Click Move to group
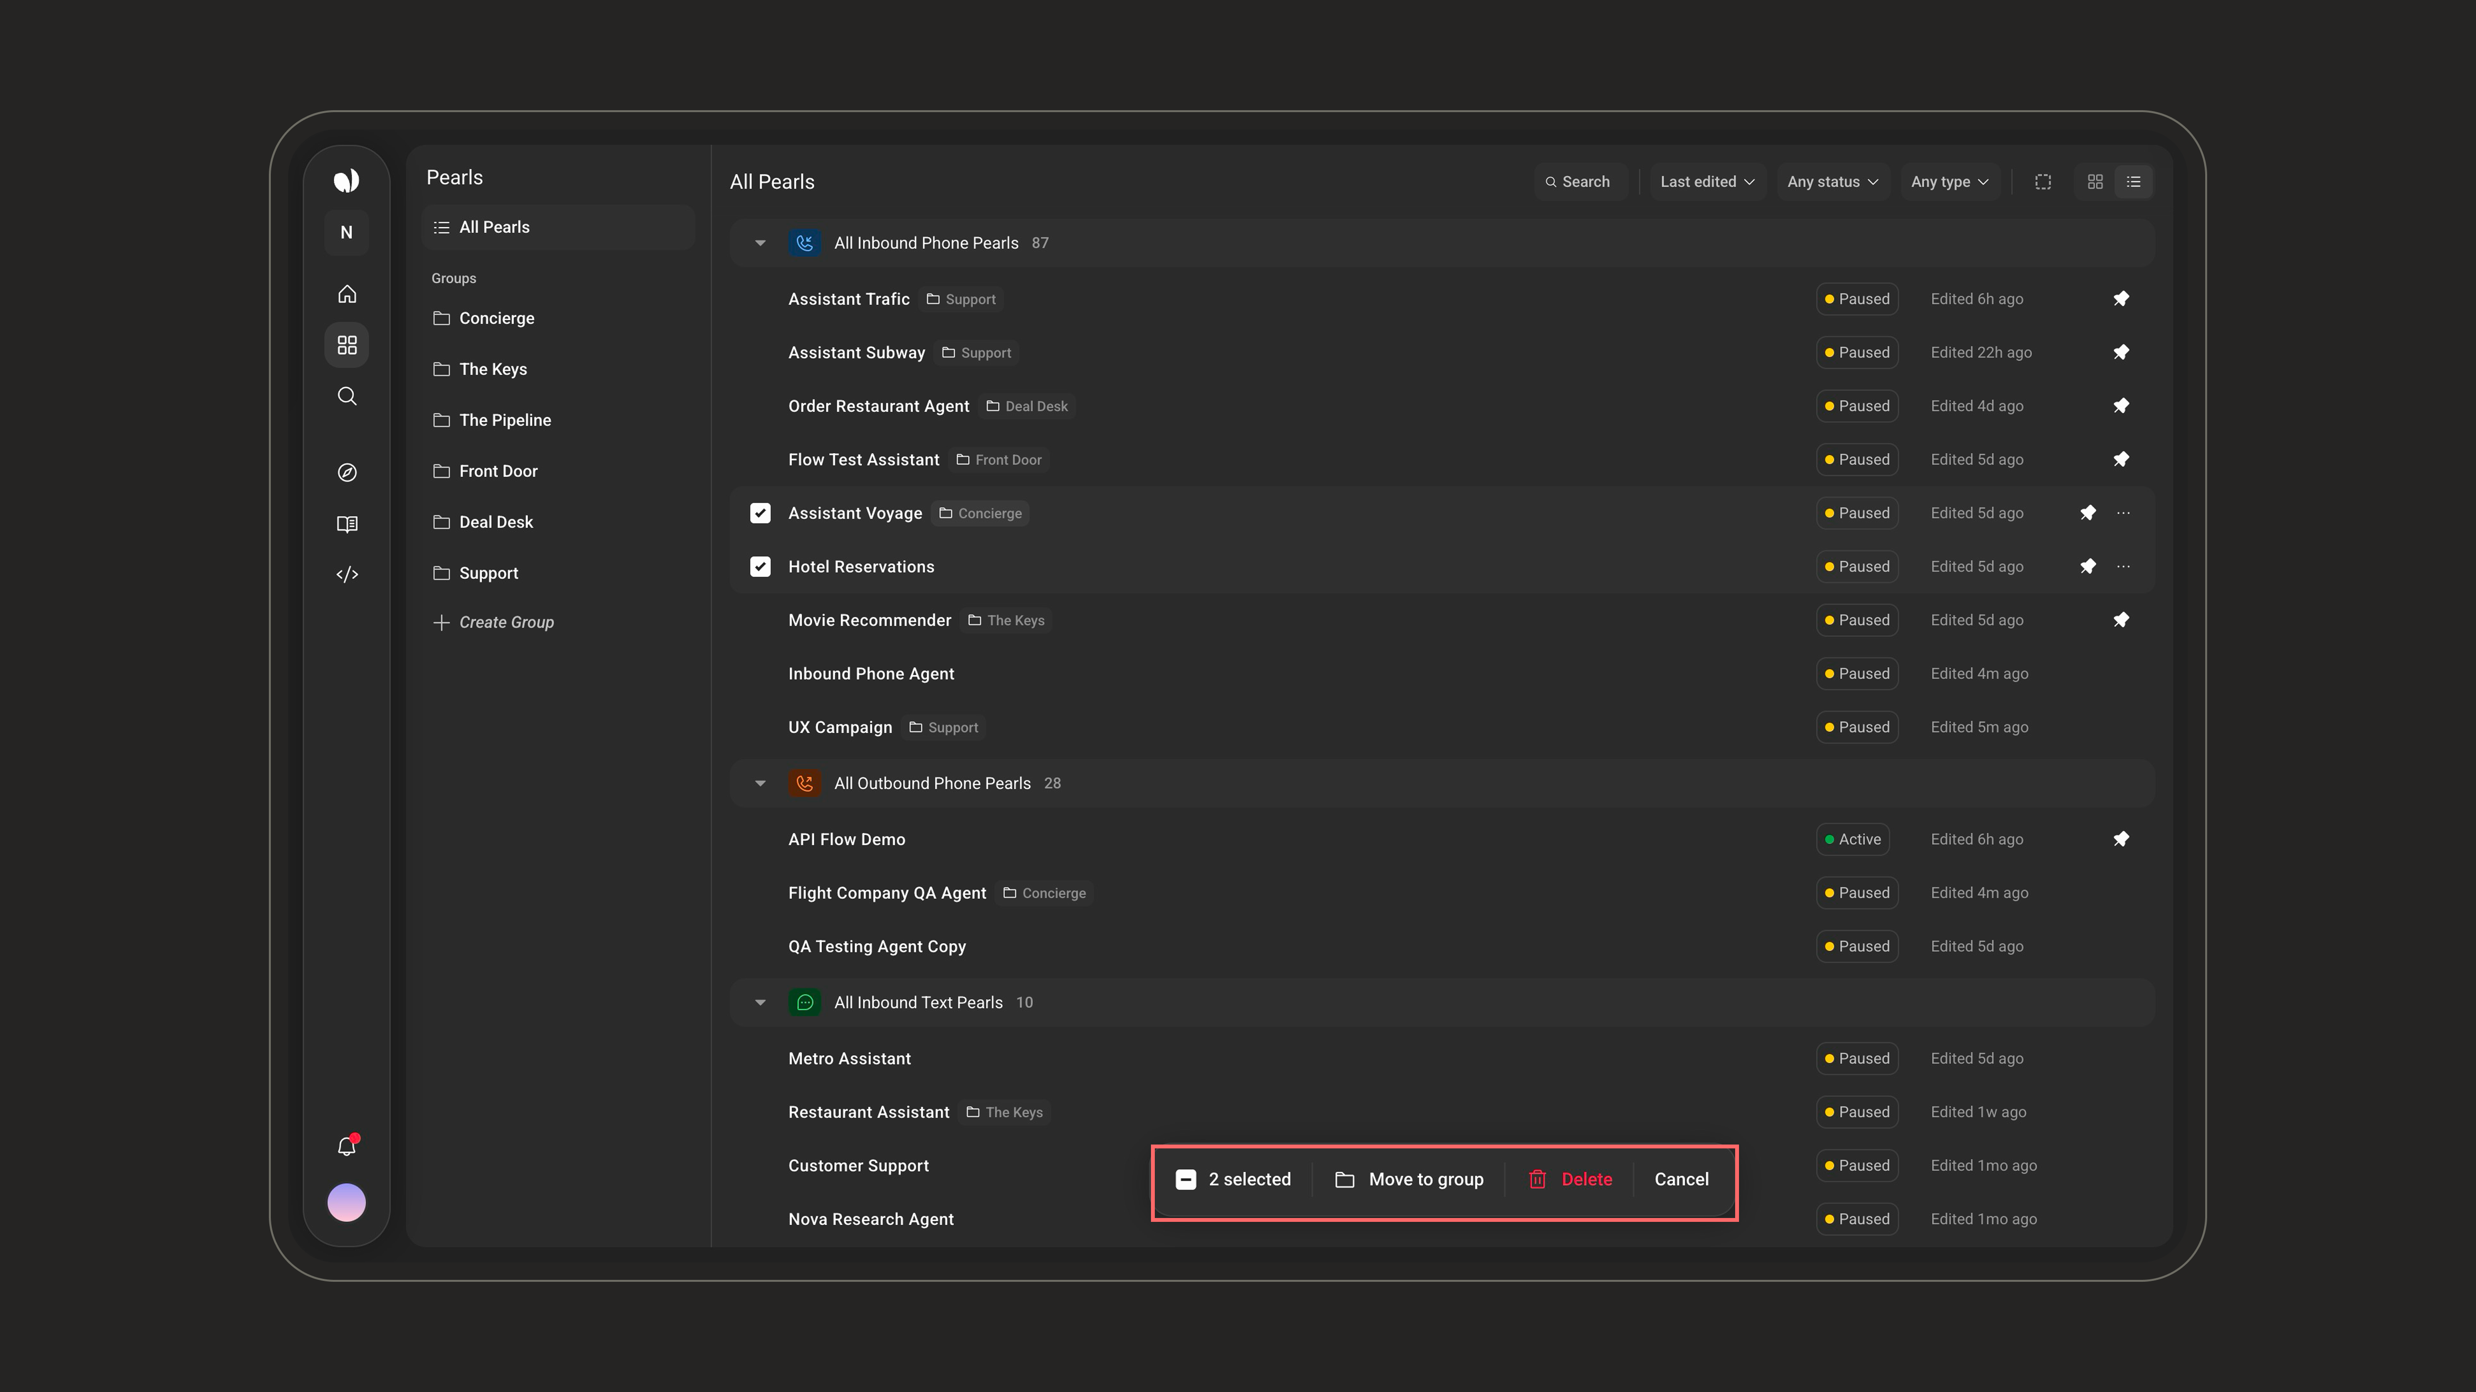 point(1409,1180)
